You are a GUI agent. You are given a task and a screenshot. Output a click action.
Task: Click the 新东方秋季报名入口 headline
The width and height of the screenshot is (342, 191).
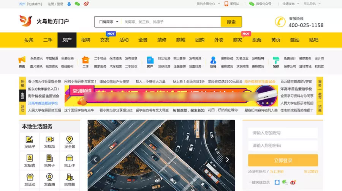(x=44, y=89)
